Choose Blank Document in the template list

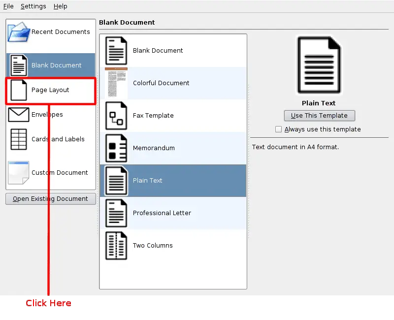tap(158, 51)
